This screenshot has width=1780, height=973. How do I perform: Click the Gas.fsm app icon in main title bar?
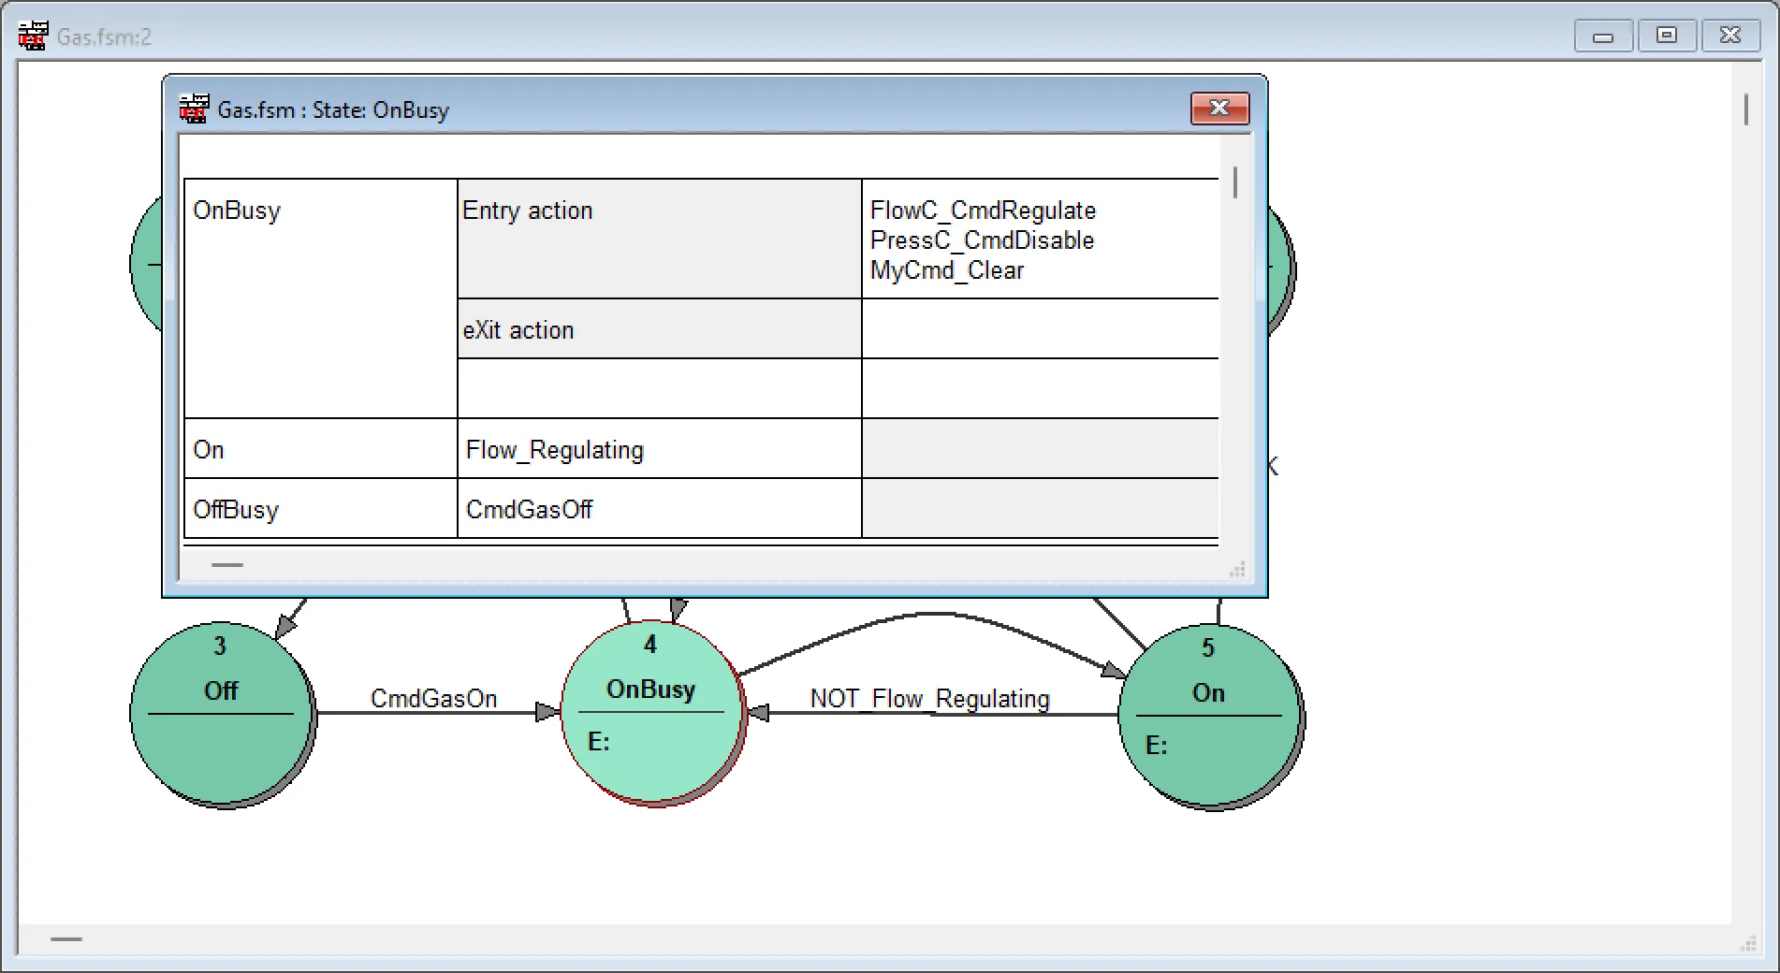tap(33, 36)
